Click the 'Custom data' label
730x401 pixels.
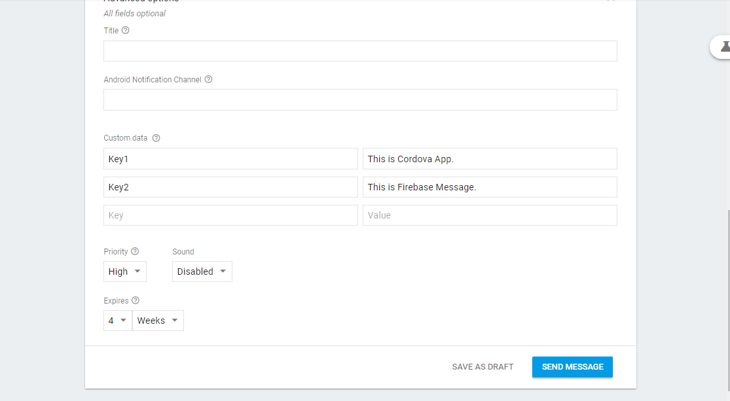point(126,138)
